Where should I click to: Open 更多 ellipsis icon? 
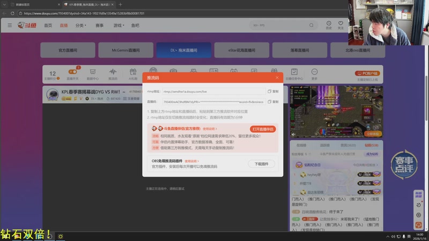[x=314, y=74]
